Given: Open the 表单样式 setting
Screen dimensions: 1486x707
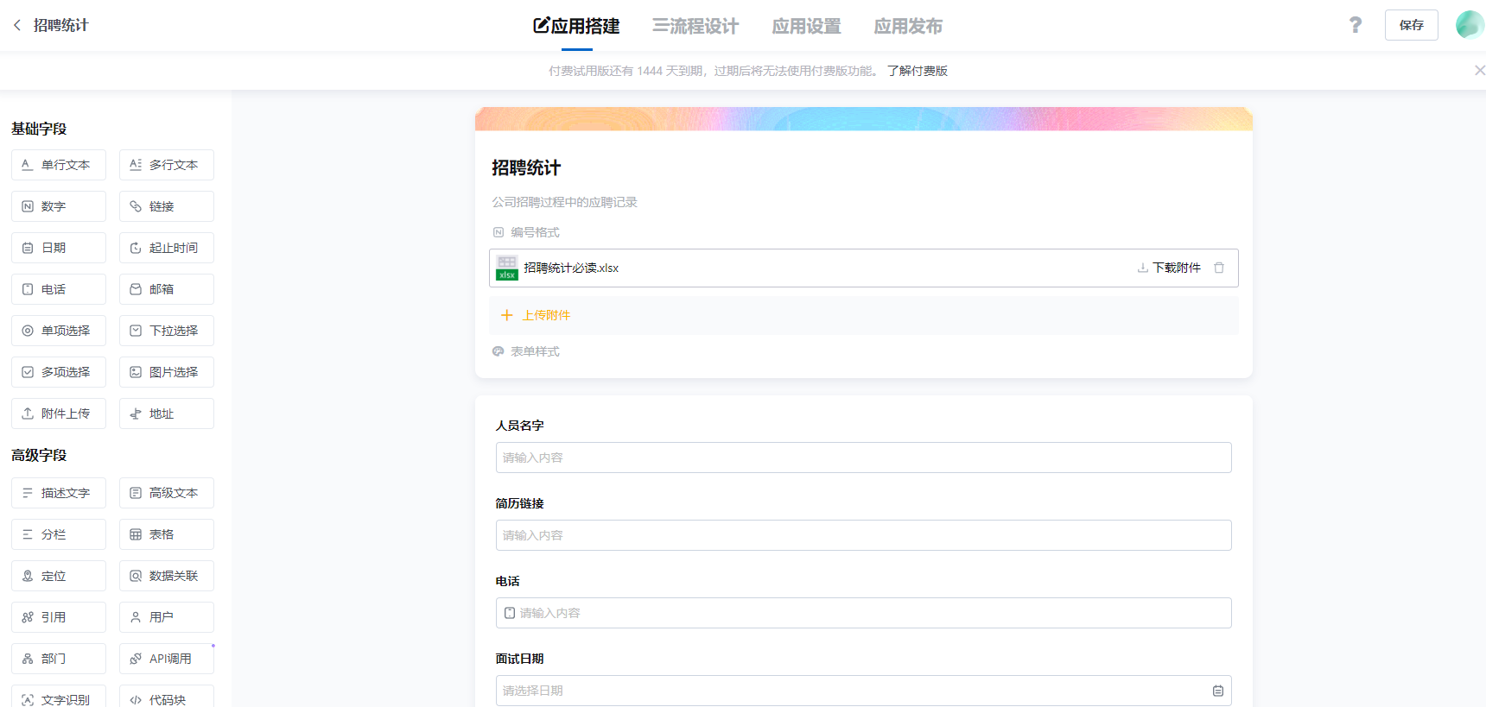Looking at the screenshot, I should 526,351.
